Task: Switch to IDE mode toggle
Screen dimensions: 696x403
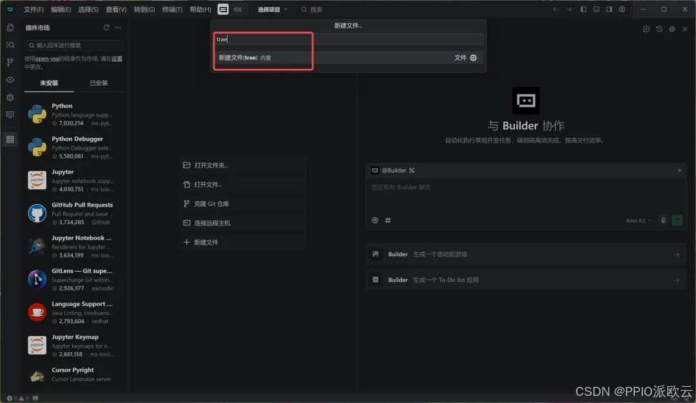Action: pyautogui.click(x=238, y=9)
